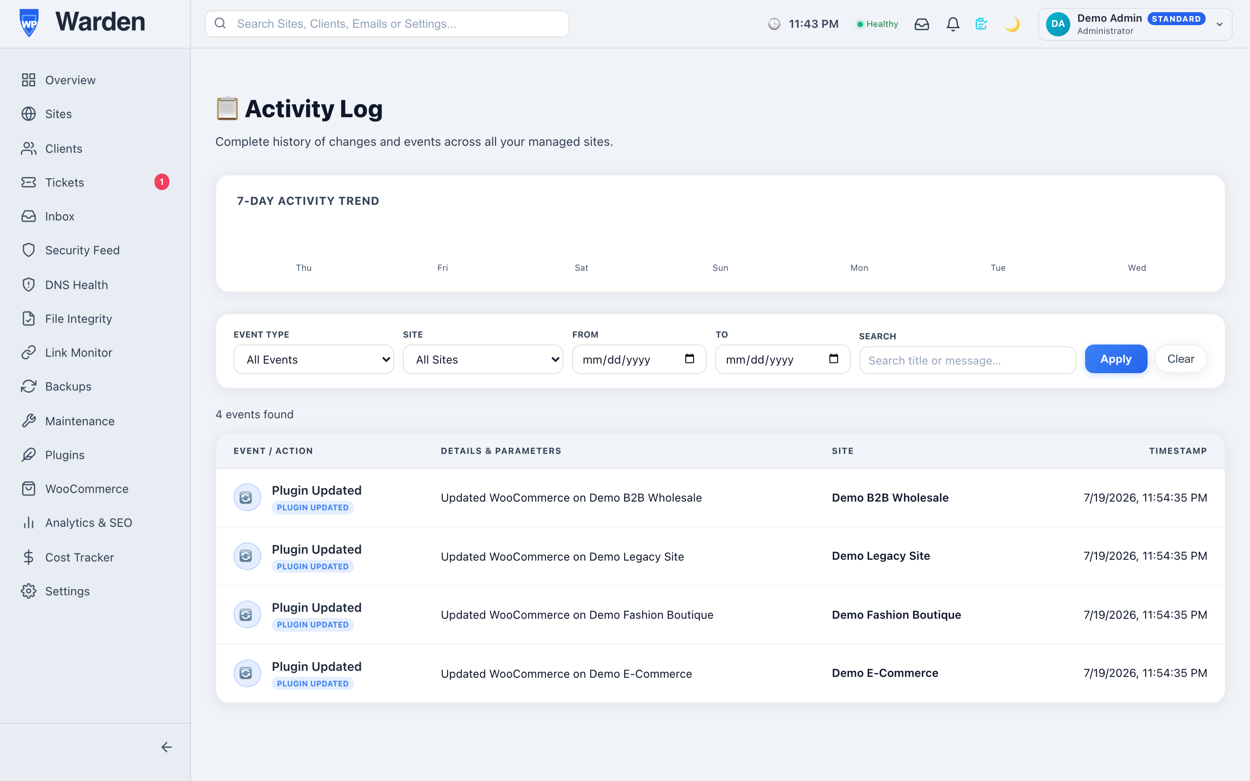Click the Plugins feather icon
This screenshot has height=781, width=1250.
[28, 455]
